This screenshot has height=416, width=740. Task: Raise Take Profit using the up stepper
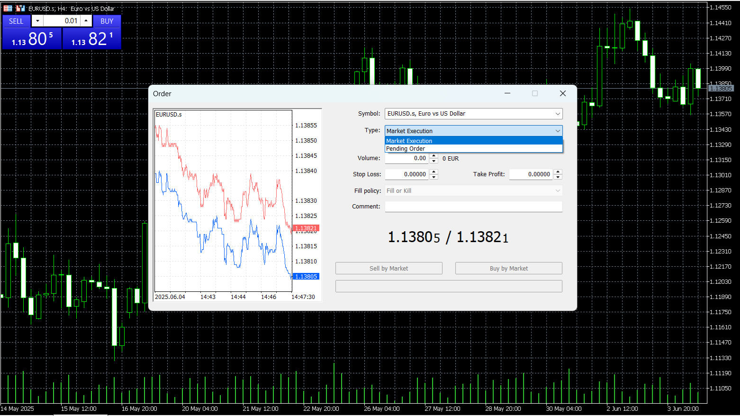[x=558, y=172]
